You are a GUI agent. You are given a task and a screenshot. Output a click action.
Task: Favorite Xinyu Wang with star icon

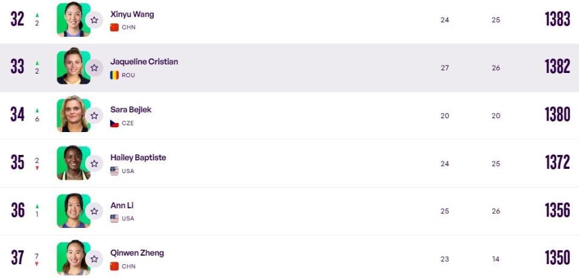94,20
